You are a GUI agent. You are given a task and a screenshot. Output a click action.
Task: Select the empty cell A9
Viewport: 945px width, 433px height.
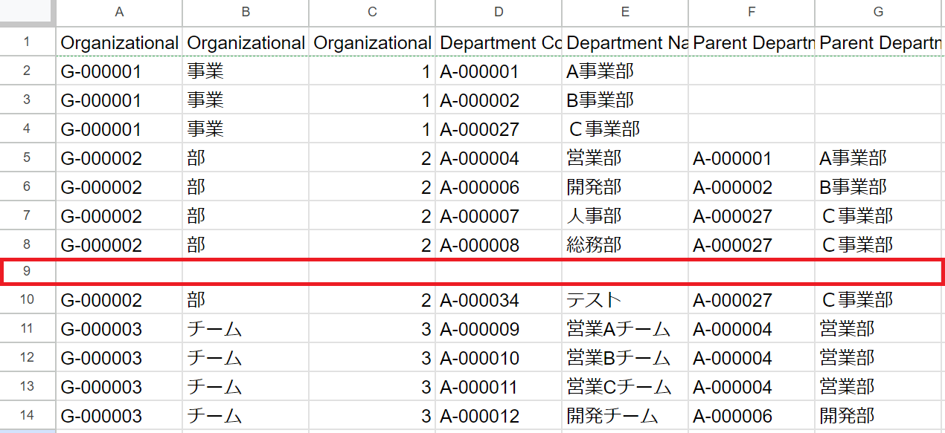[119, 272]
